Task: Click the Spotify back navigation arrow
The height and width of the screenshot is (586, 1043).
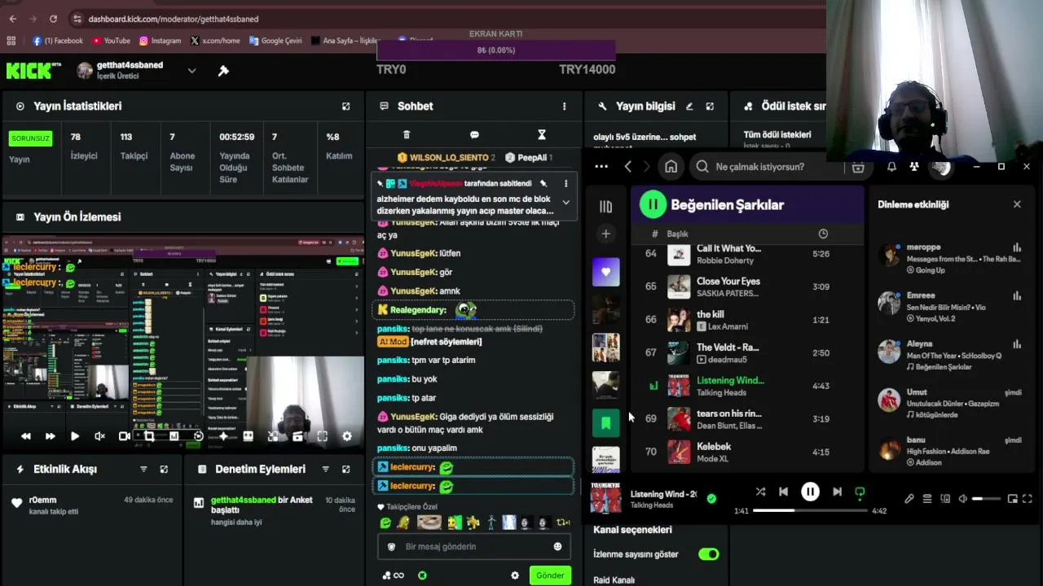Action: coord(627,167)
